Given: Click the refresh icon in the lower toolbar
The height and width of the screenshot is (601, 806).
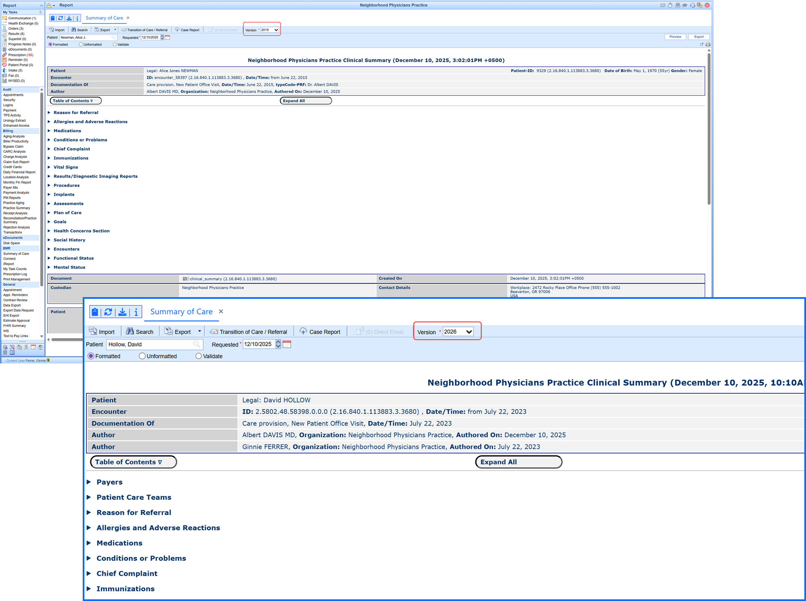Looking at the screenshot, I should pyautogui.click(x=108, y=312).
